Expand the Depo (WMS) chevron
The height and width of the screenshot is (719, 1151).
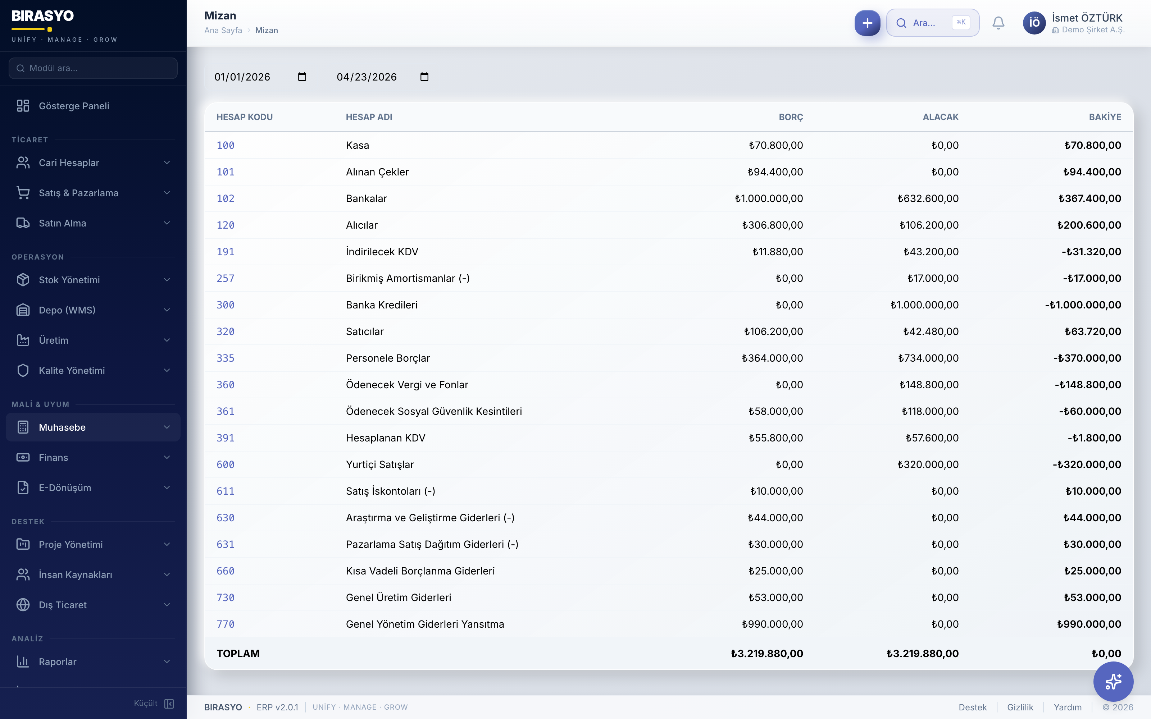(x=167, y=310)
